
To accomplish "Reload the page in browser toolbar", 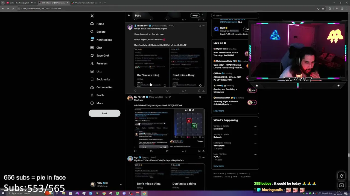I will [13, 8].
